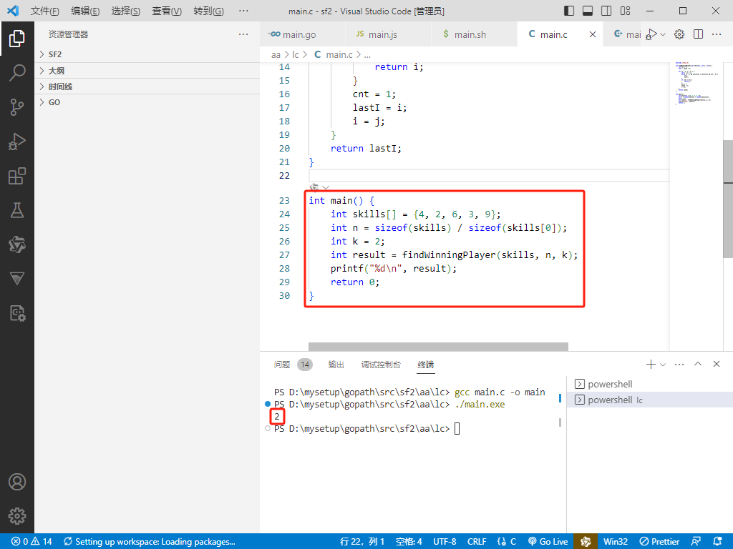This screenshot has height=549, width=733.
Task: Maximize the panel with the chevron-up icon
Action: [x=698, y=364]
